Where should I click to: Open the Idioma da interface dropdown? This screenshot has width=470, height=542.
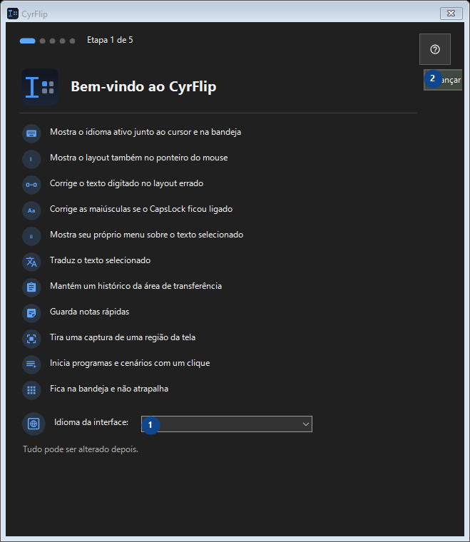coord(227,424)
